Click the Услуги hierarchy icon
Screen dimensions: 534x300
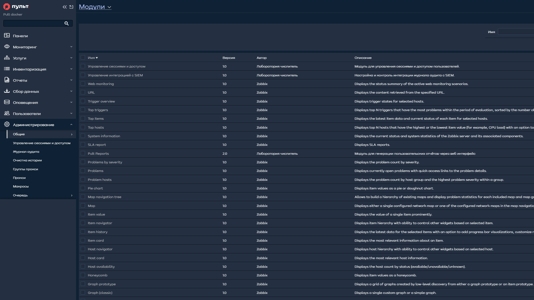tap(7, 57)
